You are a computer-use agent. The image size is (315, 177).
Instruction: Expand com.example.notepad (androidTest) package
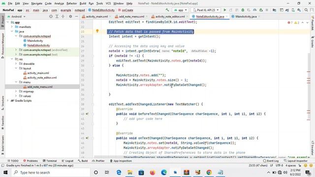click(16, 50)
